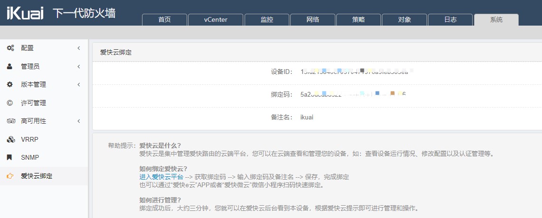This screenshot has width=542, height=218.
Task: Expand the 版本管理 sidebar chevron
Action: coord(78,84)
